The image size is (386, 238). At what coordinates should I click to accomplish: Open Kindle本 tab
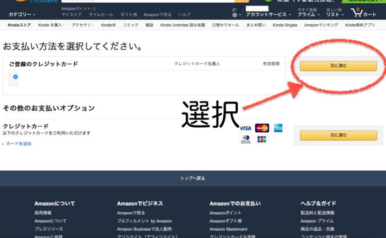click(108, 25)
